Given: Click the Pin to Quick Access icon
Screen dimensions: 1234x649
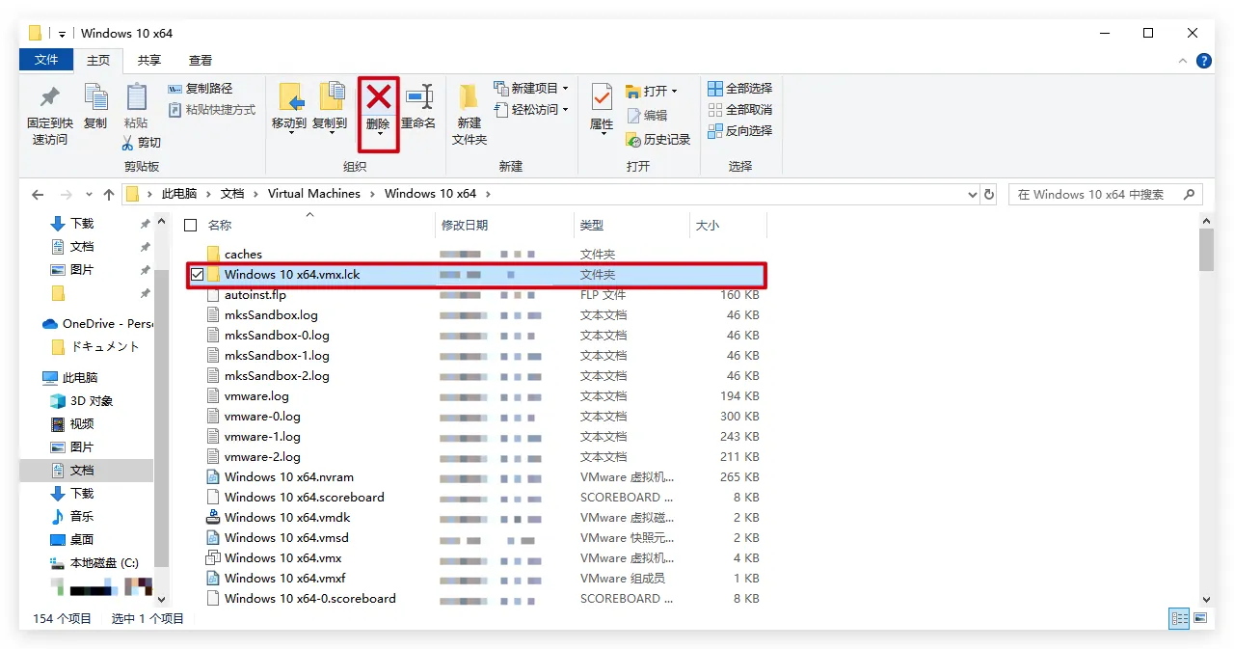Looking at the screenshot, I should pyautogui.click(x=49, y=97).
